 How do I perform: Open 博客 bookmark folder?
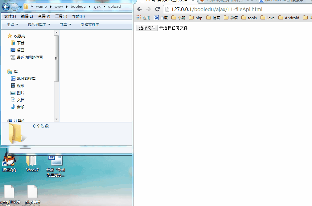click(x=213, y=18)
